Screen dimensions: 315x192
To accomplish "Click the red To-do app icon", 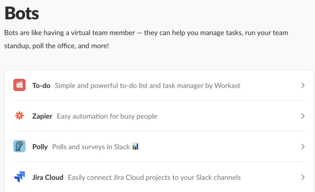I will [x=19, y=85].
